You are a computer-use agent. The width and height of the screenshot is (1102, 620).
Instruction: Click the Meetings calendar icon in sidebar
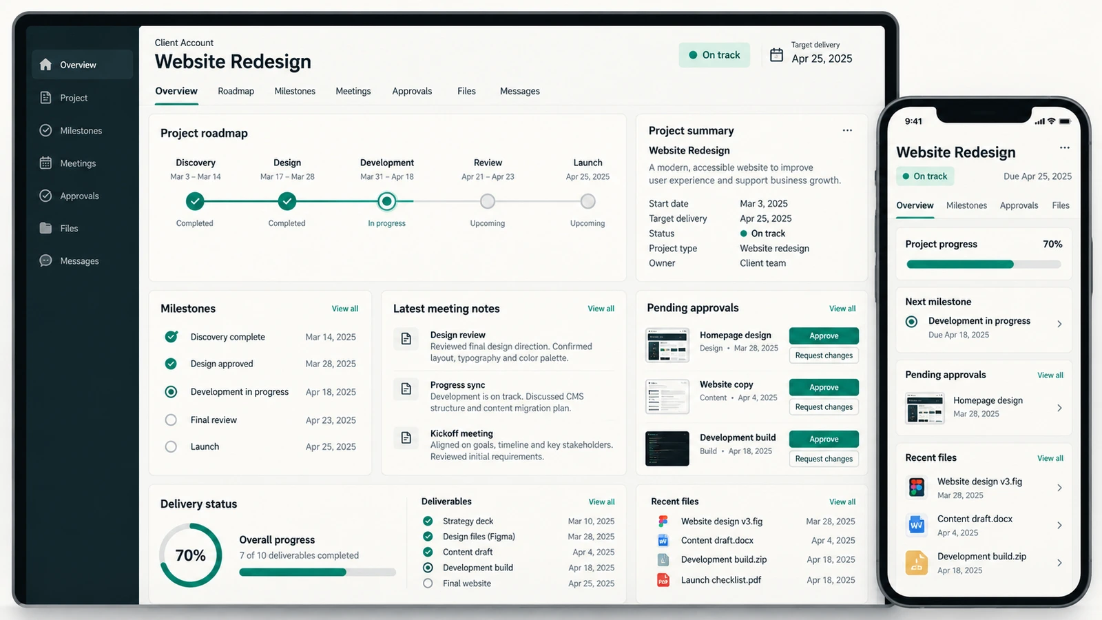pos(45,163)
